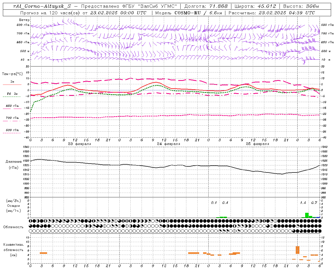Click the left 500 м wind level label
335x268 pixels.
tap(25, 51)
